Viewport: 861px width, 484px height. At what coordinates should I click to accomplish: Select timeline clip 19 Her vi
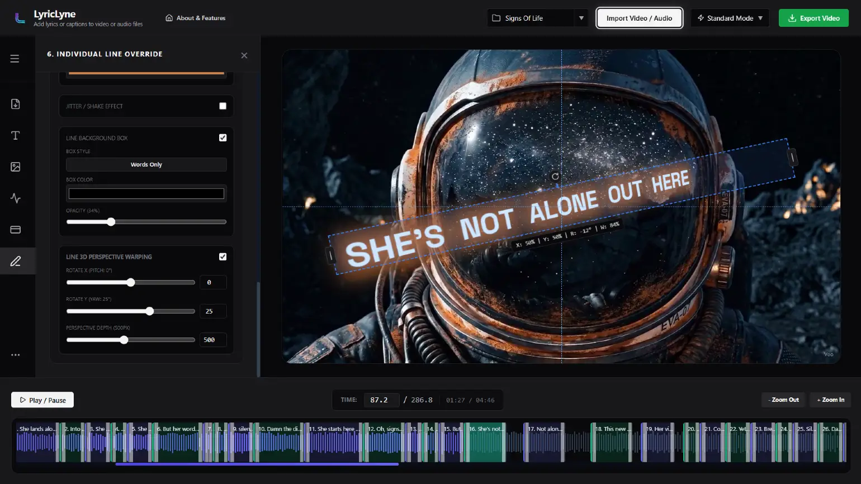click(x=657, y=442)
